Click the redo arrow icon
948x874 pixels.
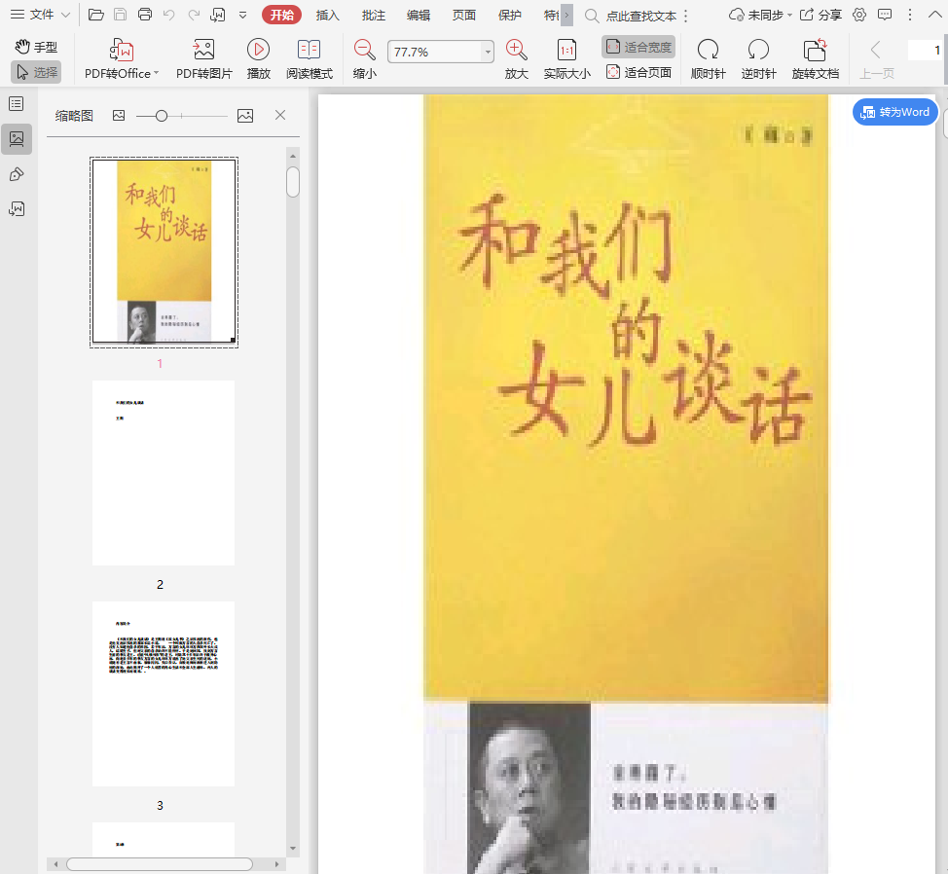point(194,15)
